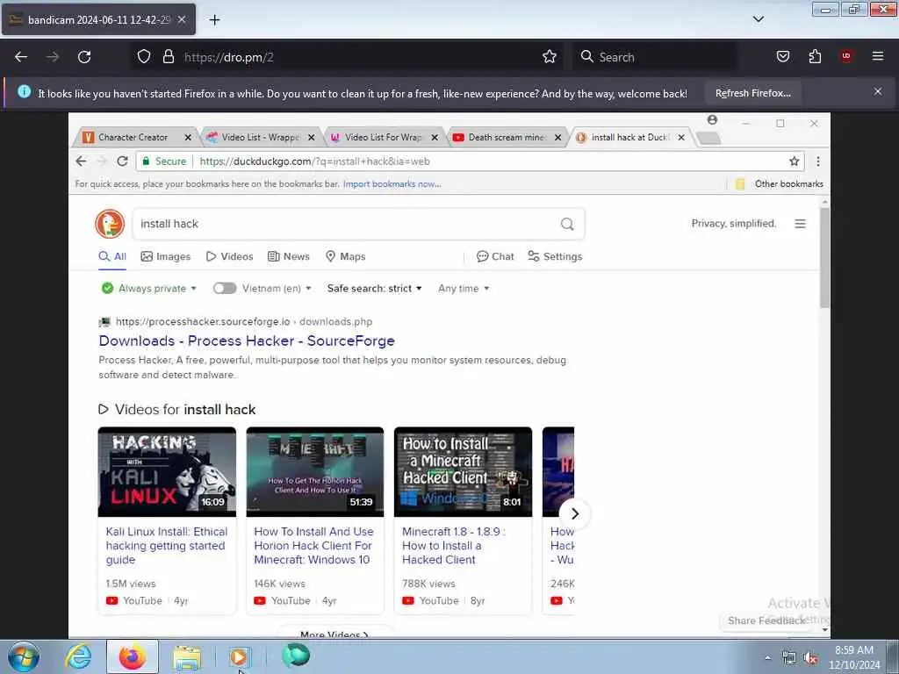Dismiss the Firefox refresh notification
Viewport: 899px width, 674px height.
click(x=877, y=91)
